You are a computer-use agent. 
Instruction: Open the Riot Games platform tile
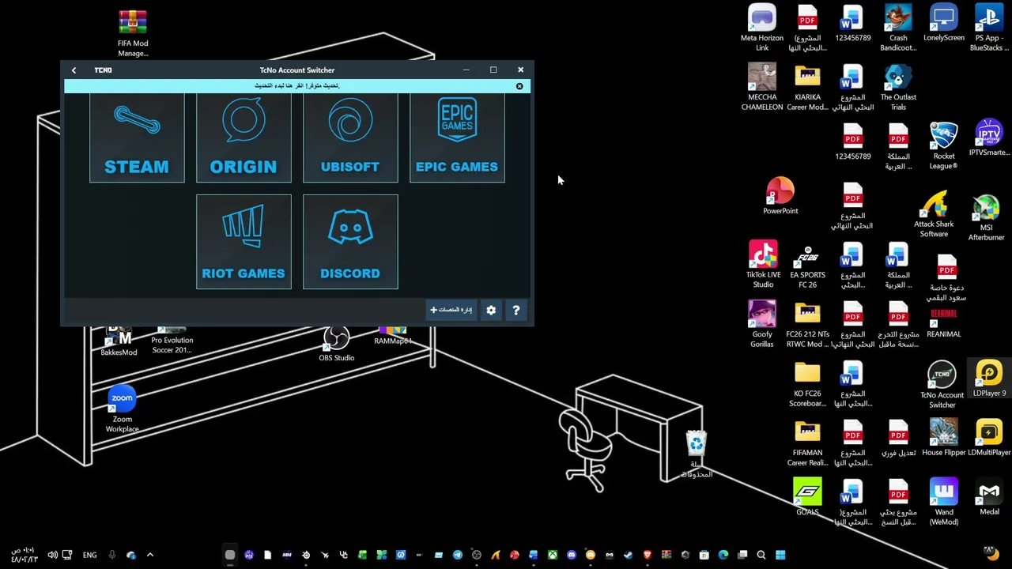(x=244, y=242)
